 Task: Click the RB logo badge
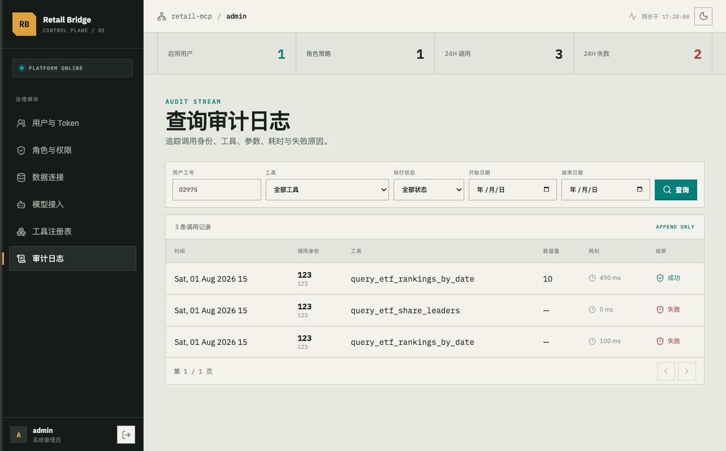24,24
